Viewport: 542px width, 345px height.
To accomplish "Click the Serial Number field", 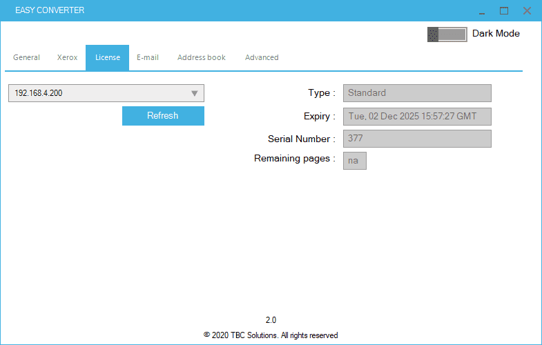I will [x=416, y=139].
